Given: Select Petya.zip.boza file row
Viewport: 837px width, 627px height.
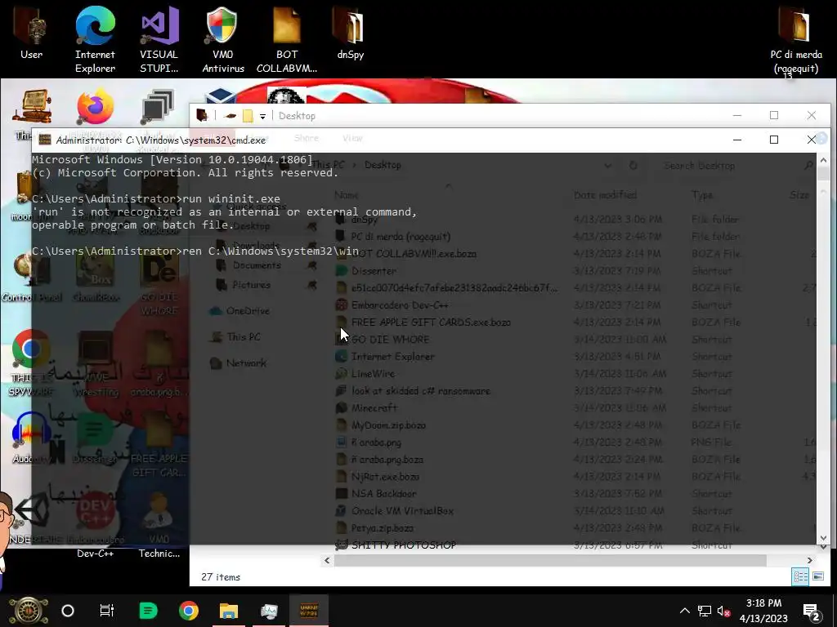Looking at the screenshot, I should 574,528.
